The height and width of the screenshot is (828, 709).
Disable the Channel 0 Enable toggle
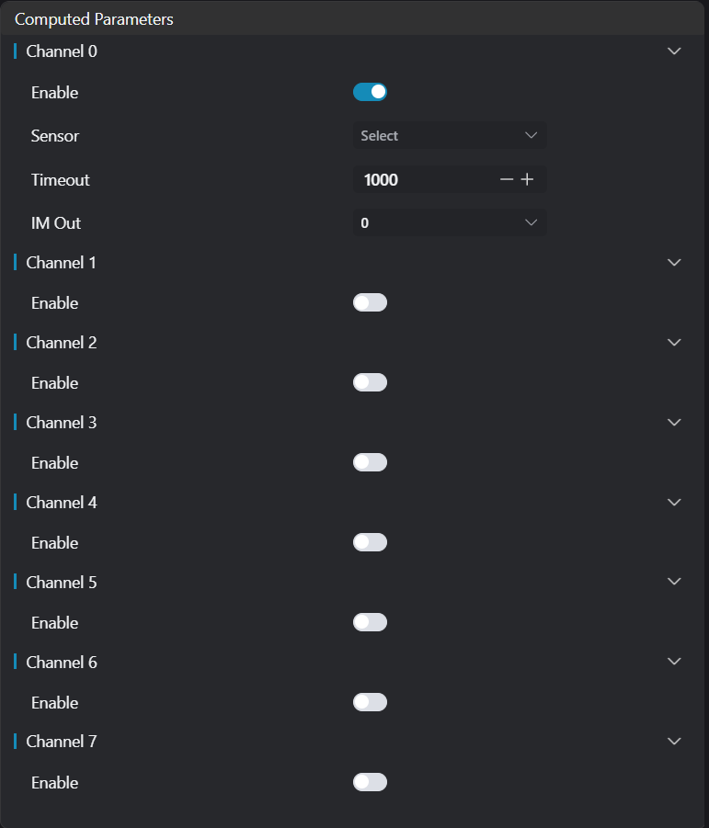pos(370,92)
